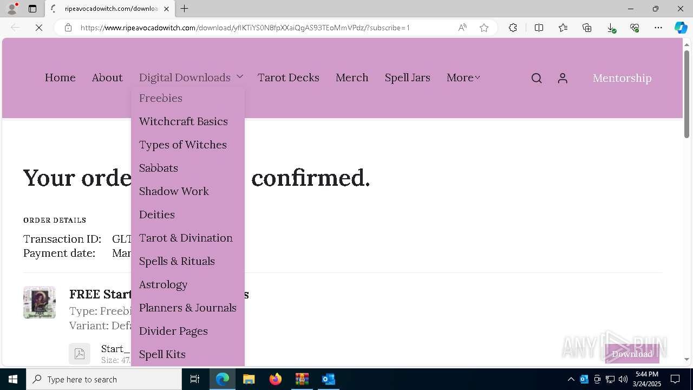
Task: Select Spells & Rituals
Action: point(177,261)
